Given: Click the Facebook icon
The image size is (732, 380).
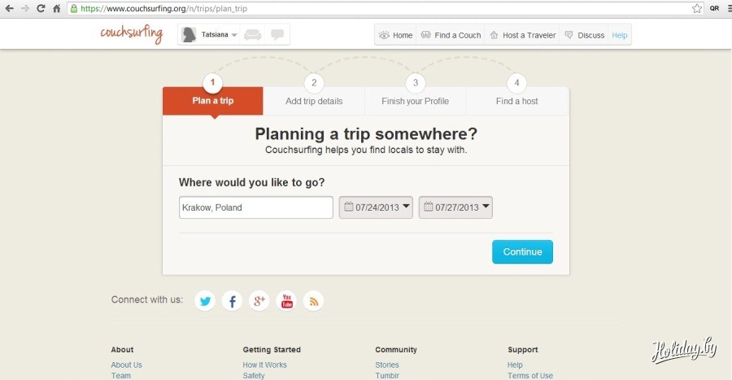Looking at the screenshot, I should tap(233, 301).
